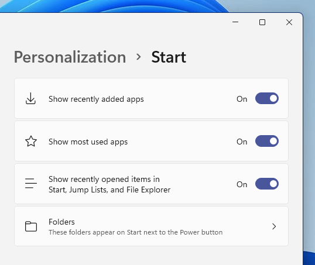Click "Show recently added apps" label
315x265 pixels.
(x=96, y=99)
